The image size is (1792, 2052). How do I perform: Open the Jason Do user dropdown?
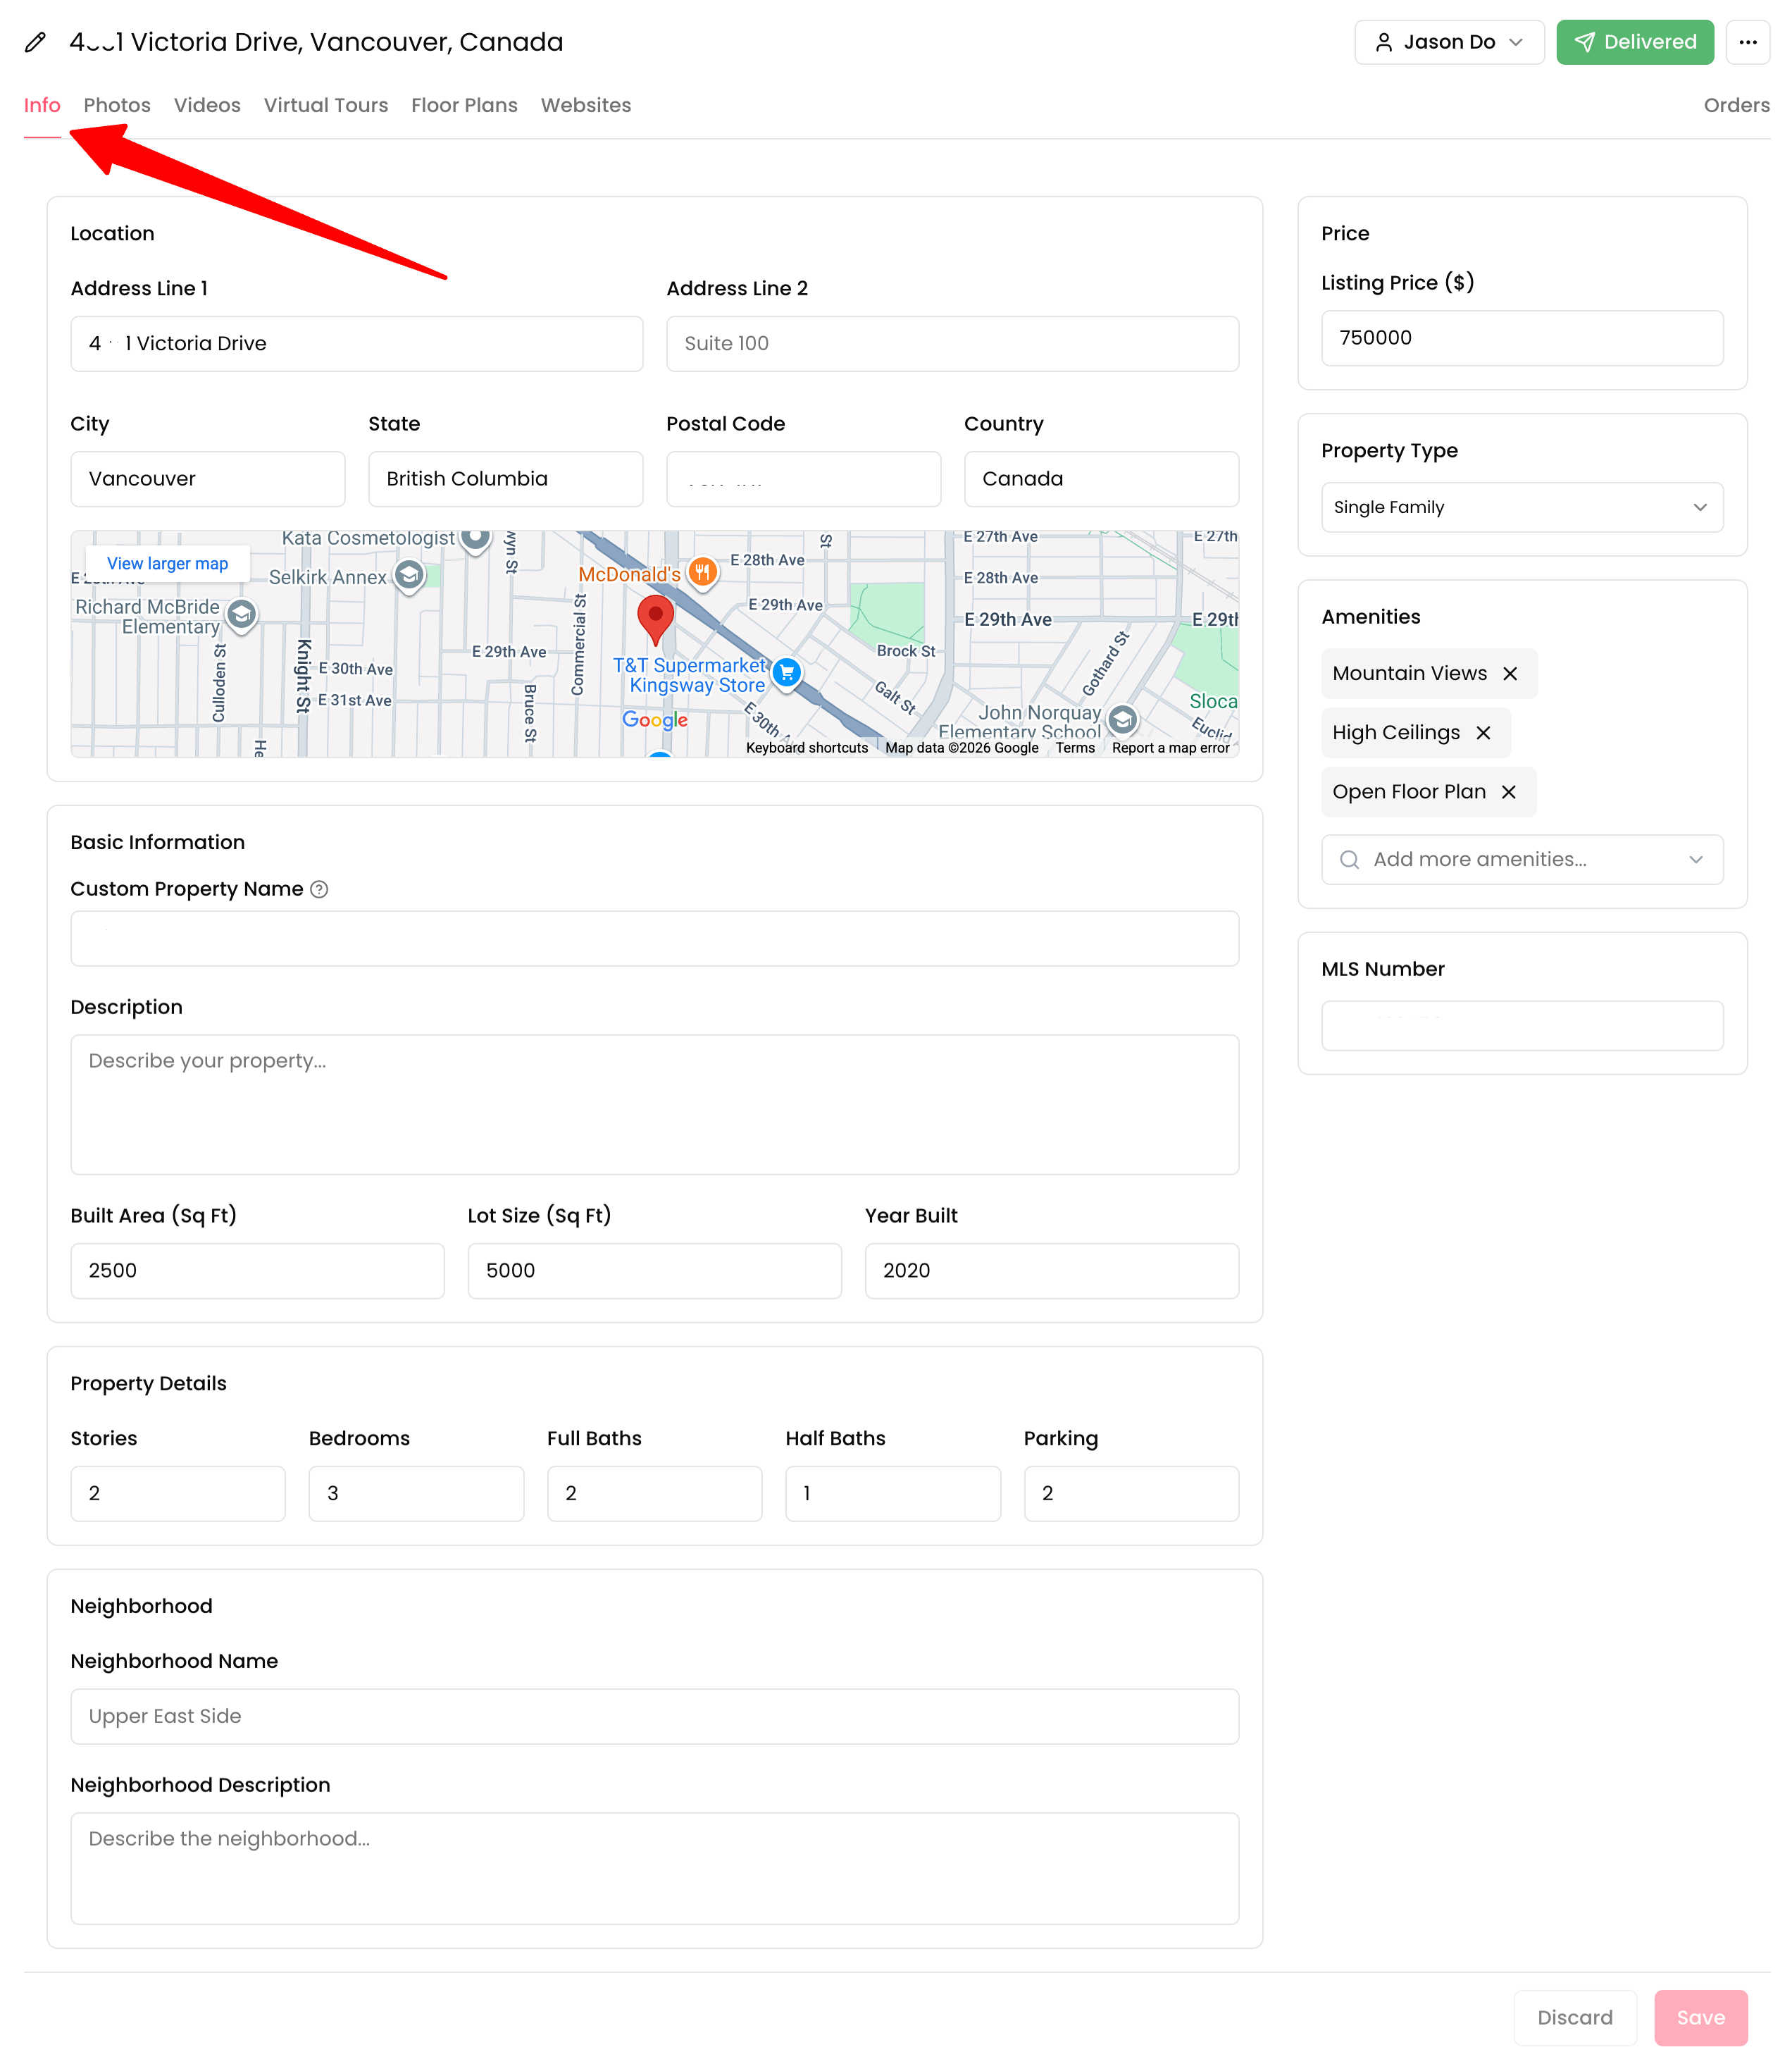pos(1448,42)
